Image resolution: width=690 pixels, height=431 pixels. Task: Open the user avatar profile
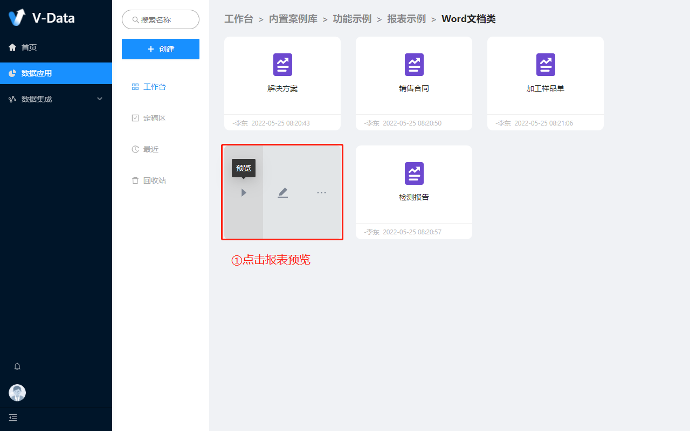click(x=17, y=393)
